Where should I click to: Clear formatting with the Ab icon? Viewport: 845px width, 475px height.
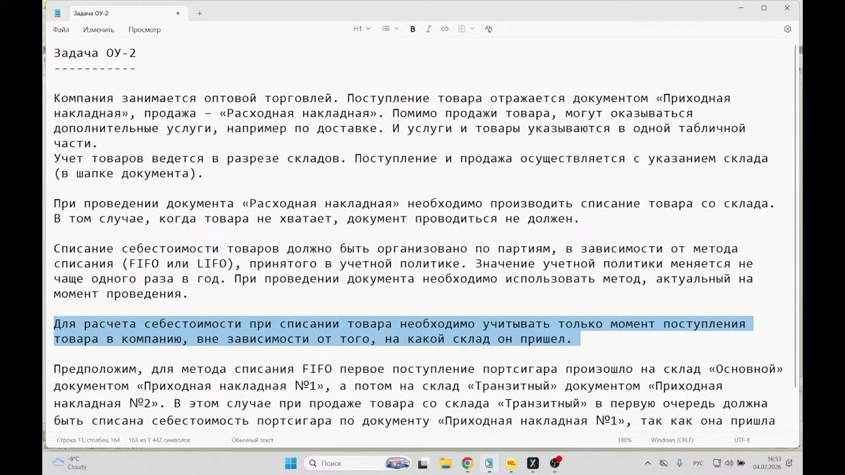pos(489,29)
